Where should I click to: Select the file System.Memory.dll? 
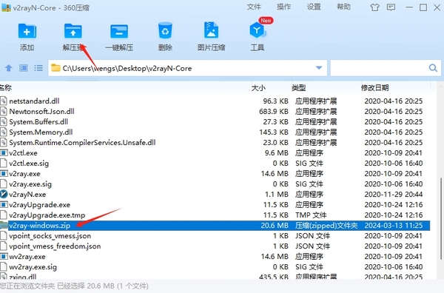41,132
